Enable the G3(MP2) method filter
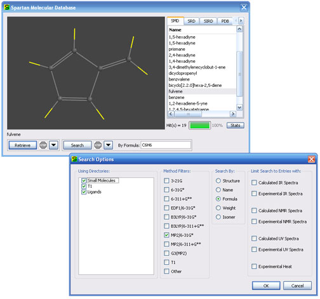320x299 pixels. (166, 253)
